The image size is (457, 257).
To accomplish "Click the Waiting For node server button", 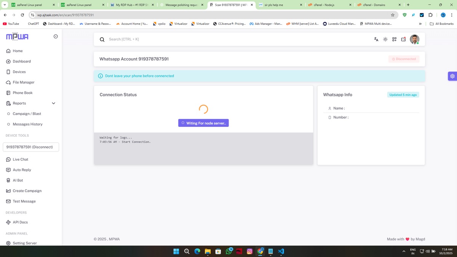I will pyautogui.click(x=203, y=123).
